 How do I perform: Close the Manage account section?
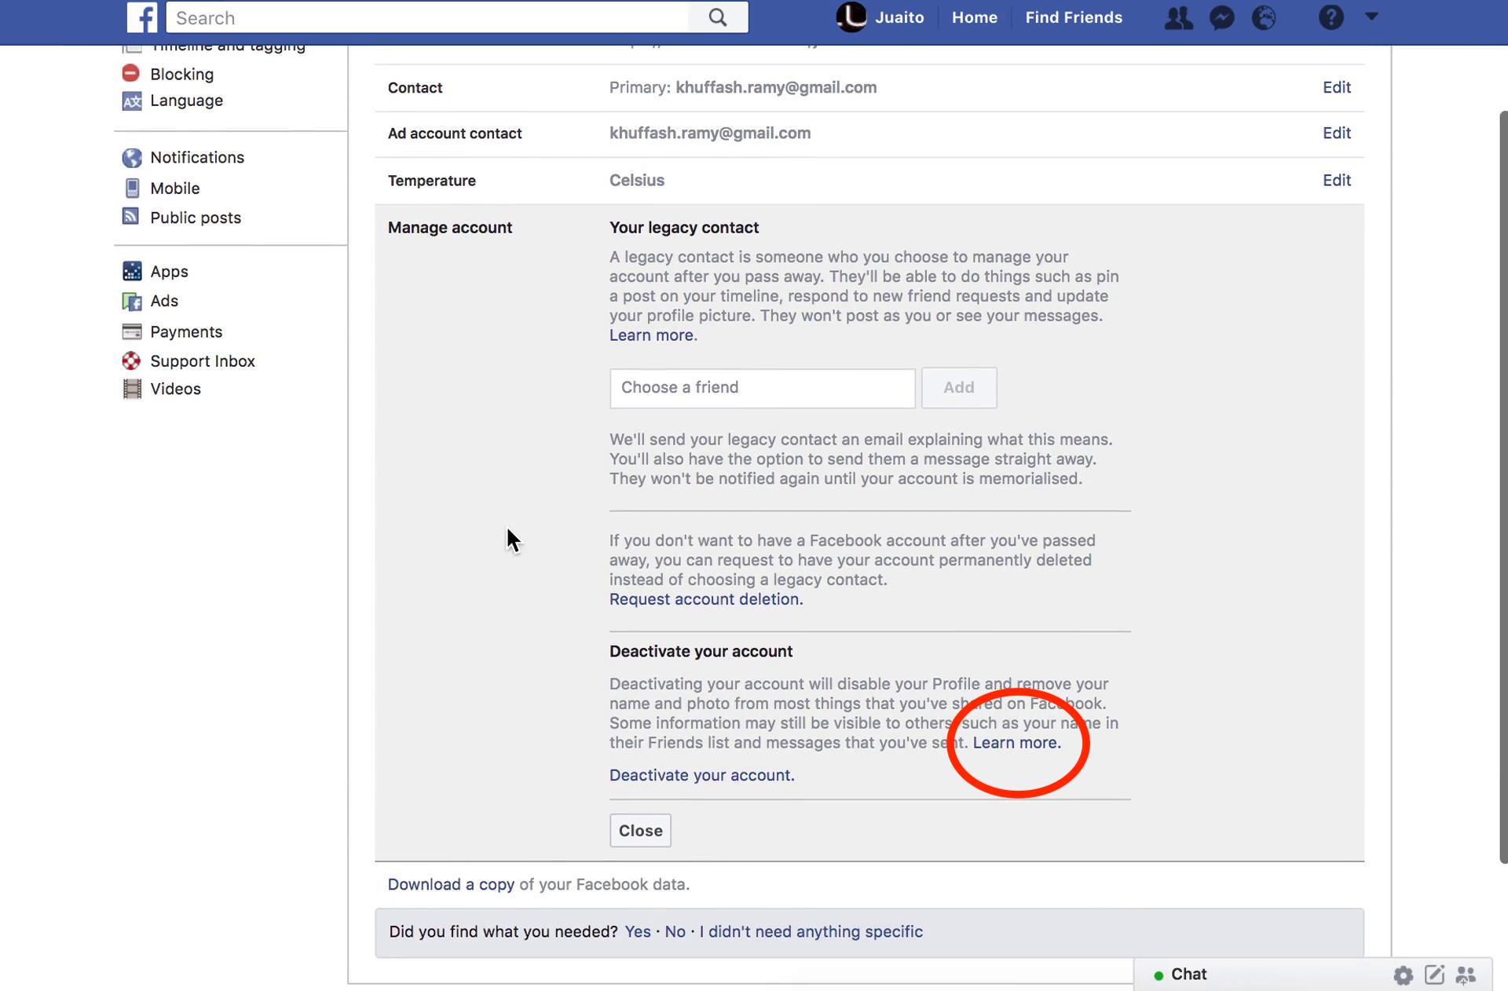click(x=640, y=831)
